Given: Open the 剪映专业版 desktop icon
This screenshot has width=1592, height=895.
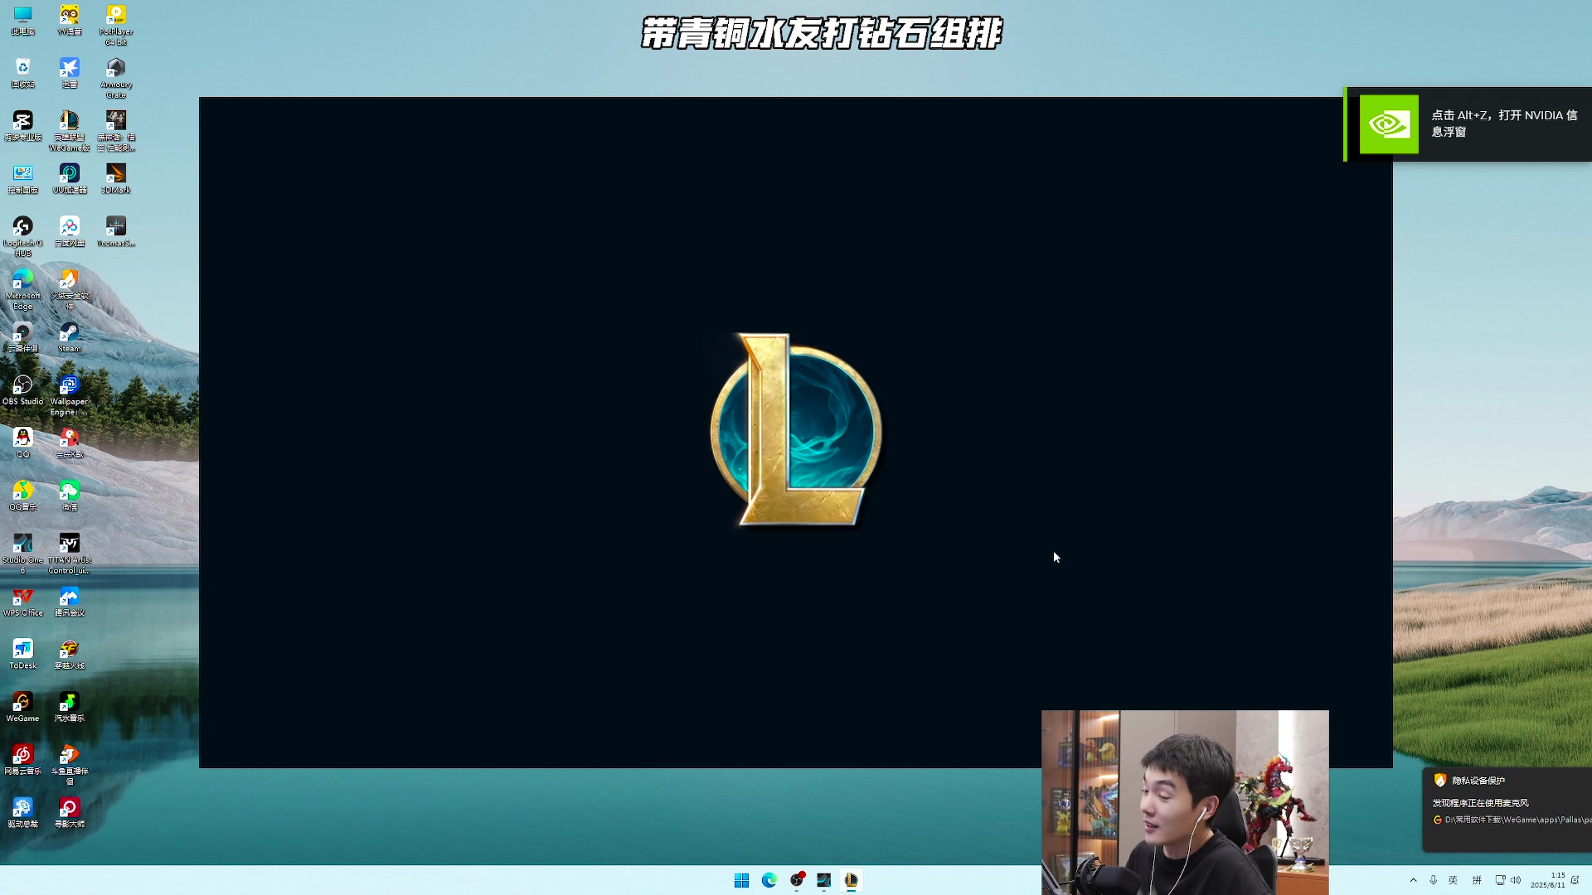Looking at the screenshot, I should tap(22, 126).
